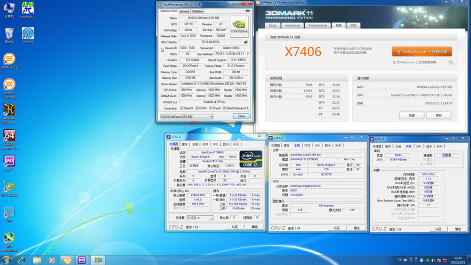Open the GPU-Z desktop shortcut
The height and width of the screenshot is (265, 471).
click(9, 189)
